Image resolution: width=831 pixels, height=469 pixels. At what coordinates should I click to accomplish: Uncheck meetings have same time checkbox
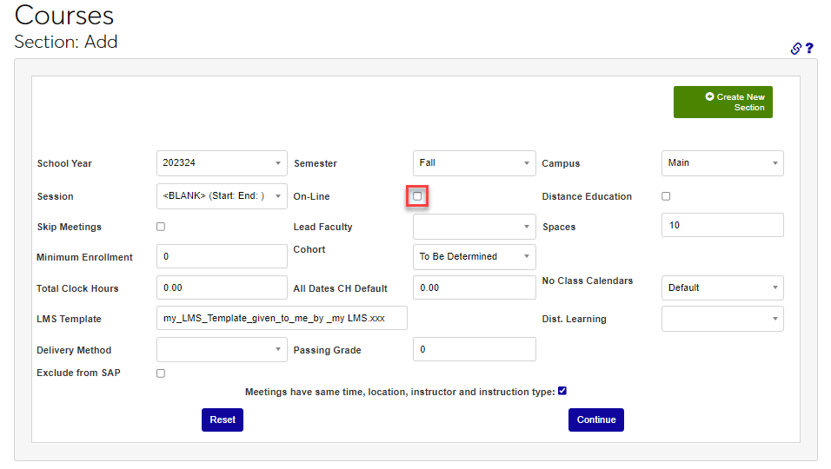tap(562, 391)
